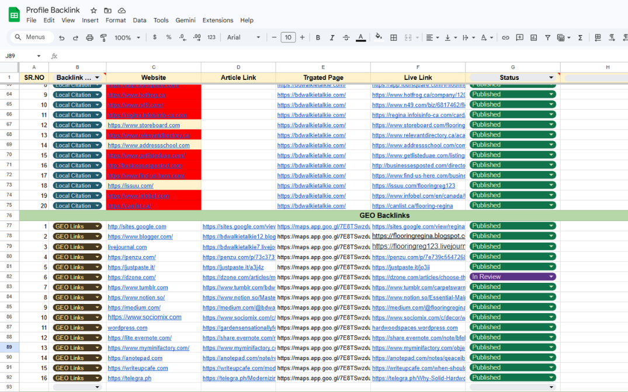This screenshot has height=392, width=628.
Task: Open the Extensions menu
Action: 217,20
